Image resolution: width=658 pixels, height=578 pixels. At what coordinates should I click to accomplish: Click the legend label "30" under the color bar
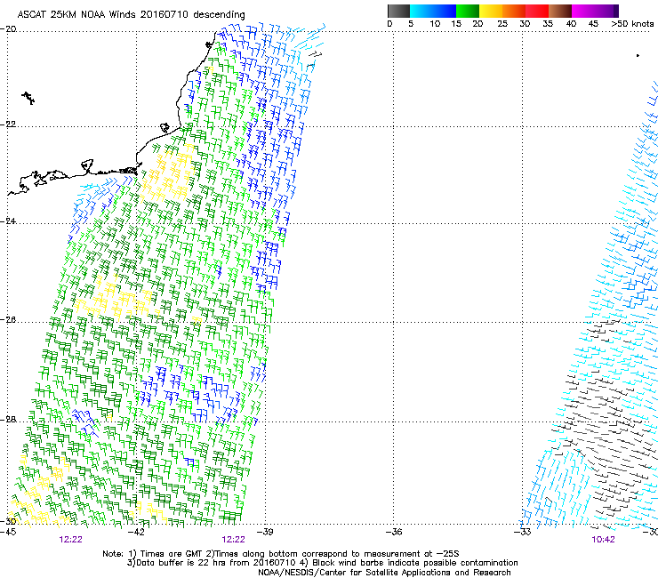(x=525, y=24)
